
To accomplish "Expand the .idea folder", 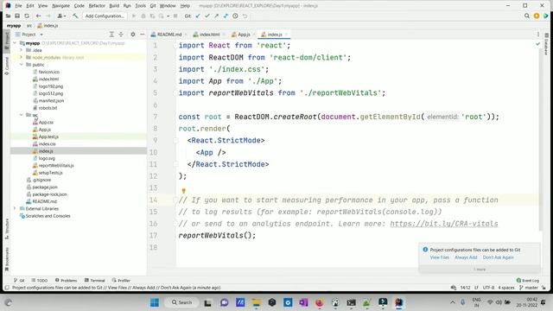I will tap(21, 50).
